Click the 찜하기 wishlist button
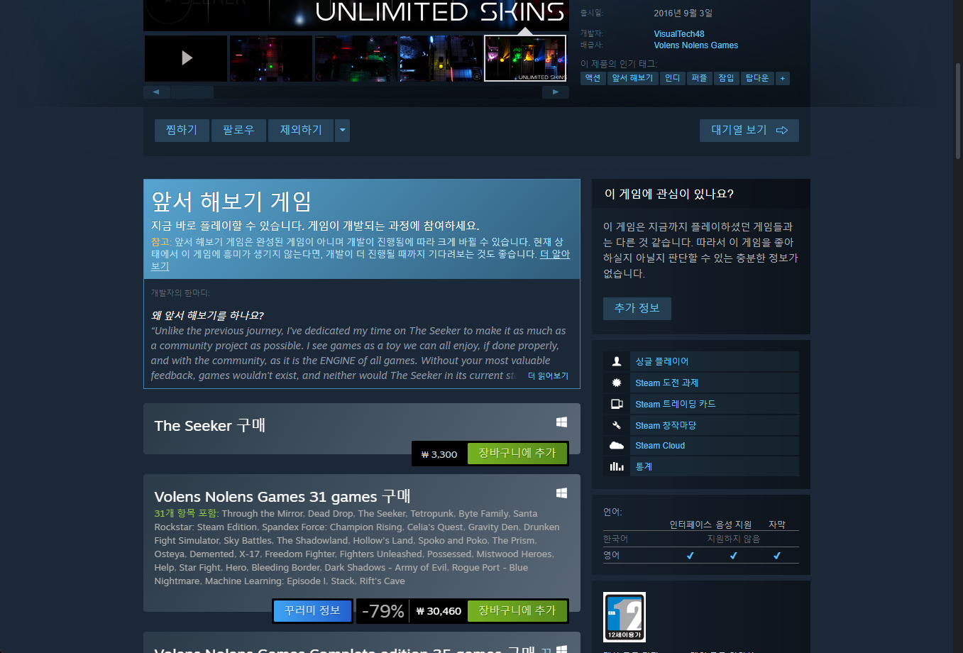 (182, 131)
